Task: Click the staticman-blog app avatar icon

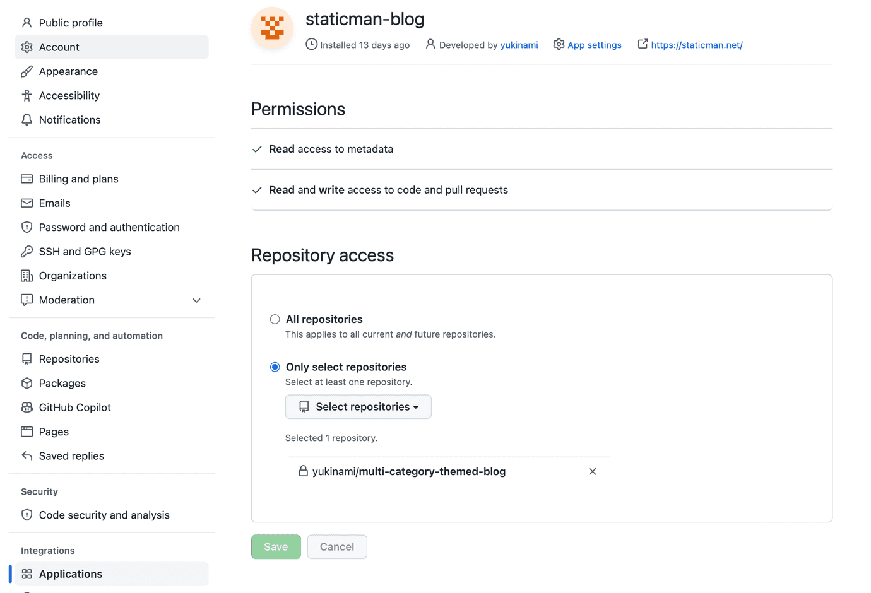Action: click(273, 28)
